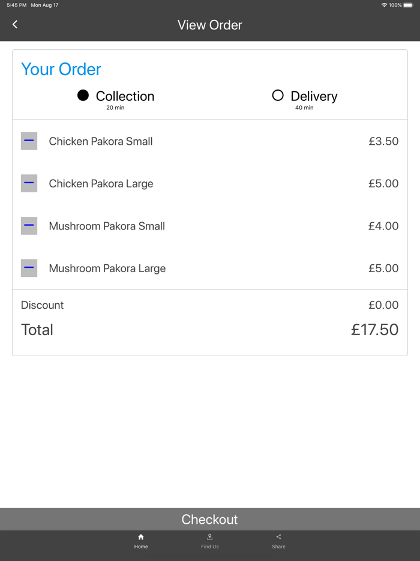Remove Mushroom Pakora Small with minus icon

29,226
